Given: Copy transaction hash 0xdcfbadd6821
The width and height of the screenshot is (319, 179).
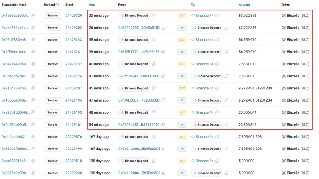Looking at the screenshot, I should click(33, 137).
